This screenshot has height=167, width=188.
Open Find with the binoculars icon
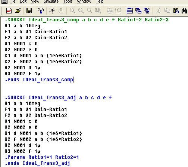click(x=184, y=11)
